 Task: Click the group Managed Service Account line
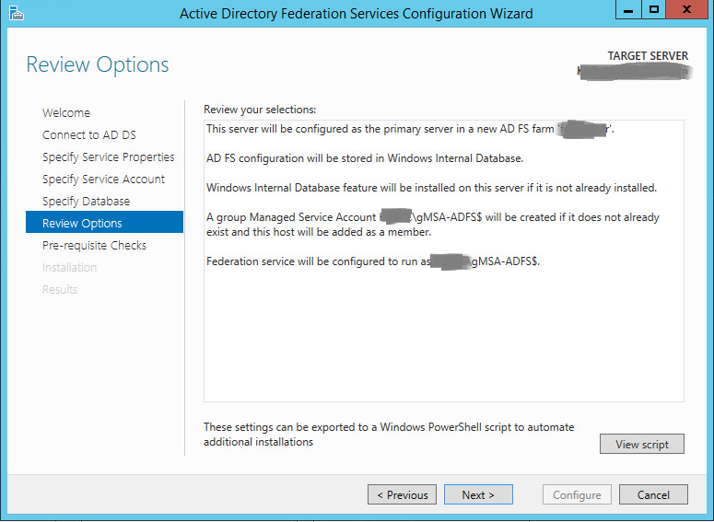coord(433,225)
